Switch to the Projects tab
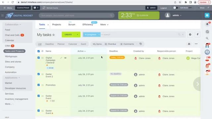 pos(57,24)
